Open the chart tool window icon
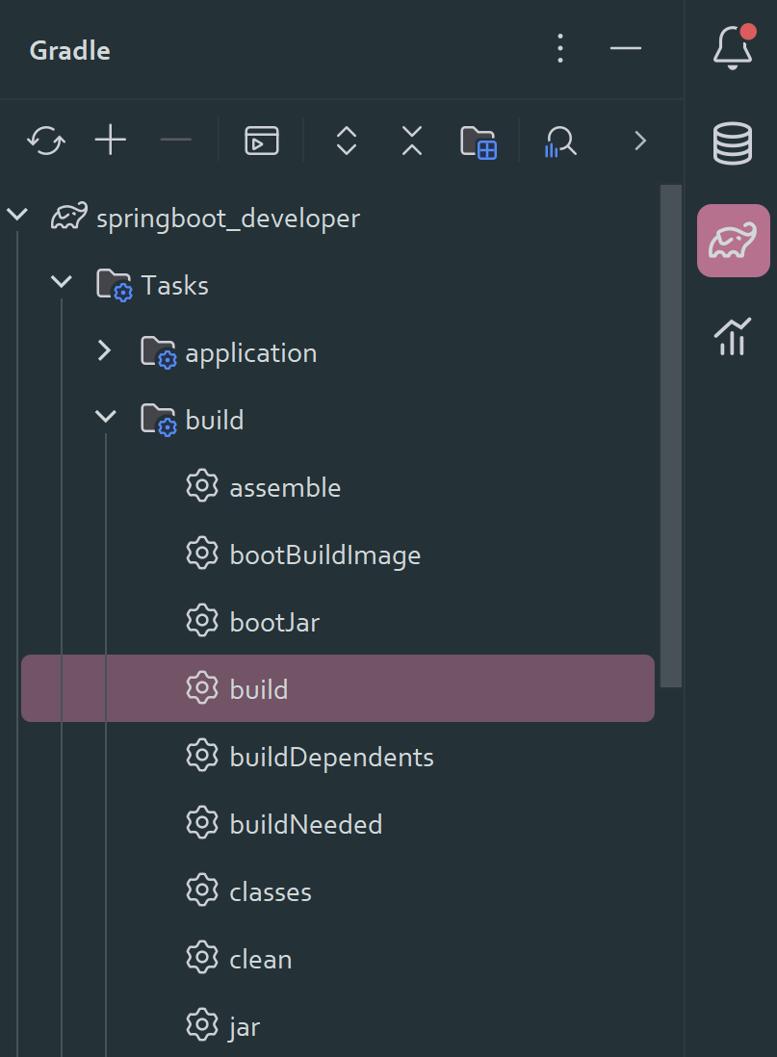Viewport: 777px width, 1057px height. point(733,337)
